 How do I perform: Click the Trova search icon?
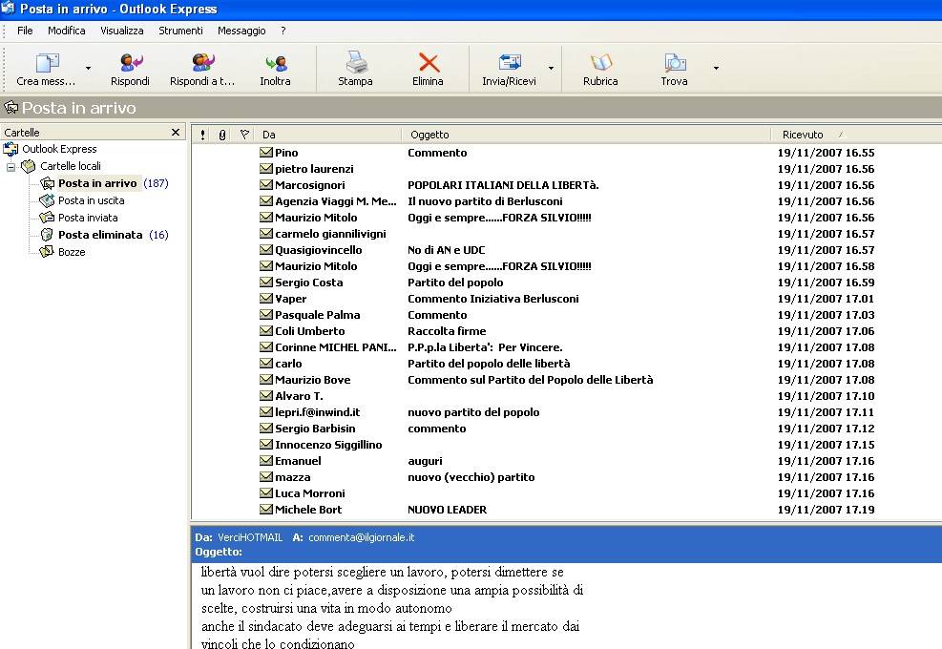click(x=675, y=63)
